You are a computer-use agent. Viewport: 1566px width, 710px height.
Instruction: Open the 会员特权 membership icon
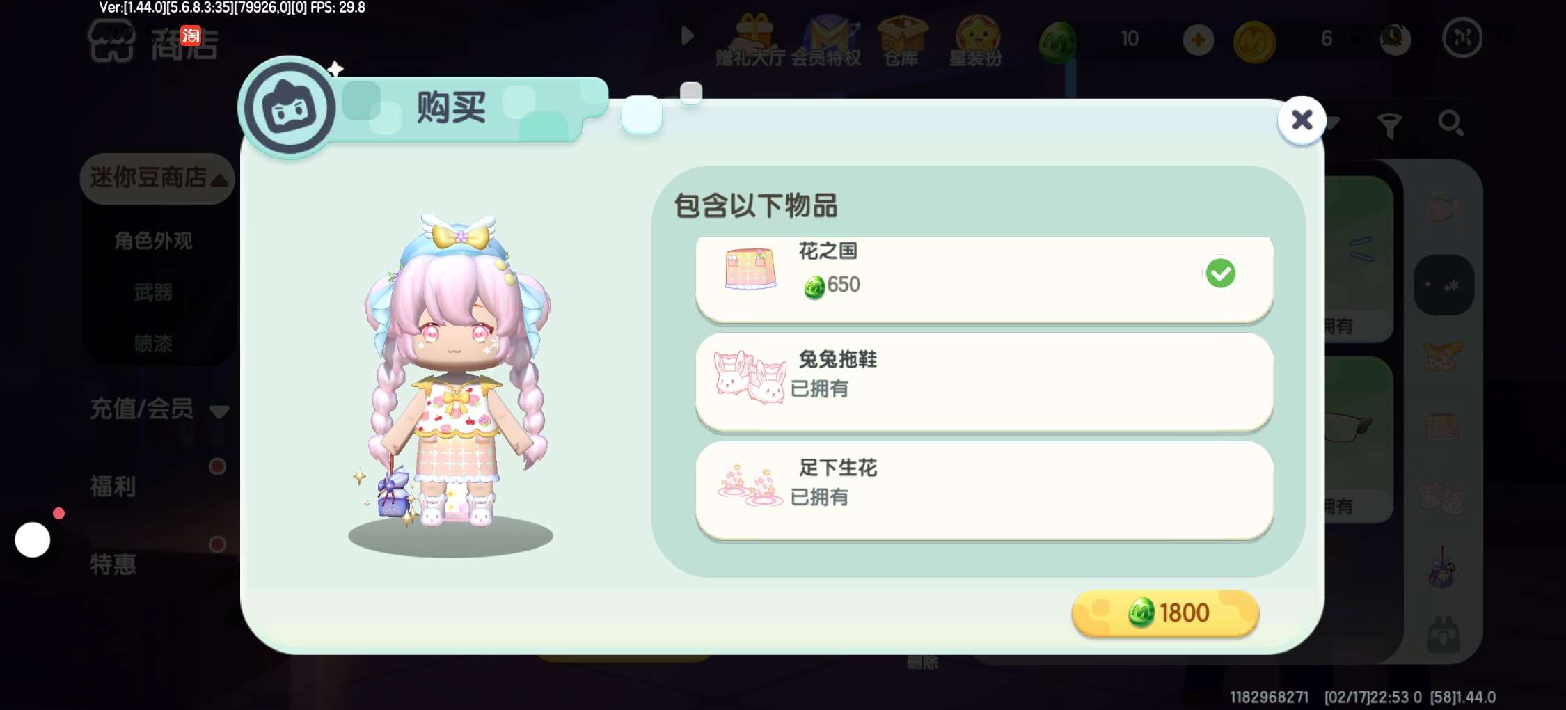pyautogui.click(x=826, y=40)
